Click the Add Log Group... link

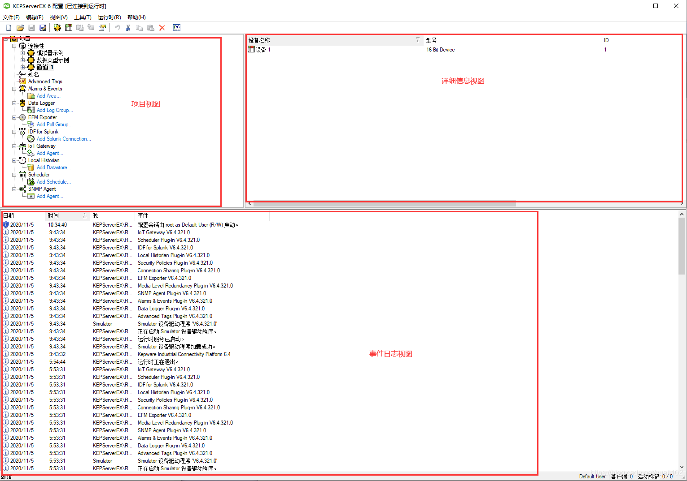pos(55,110)
